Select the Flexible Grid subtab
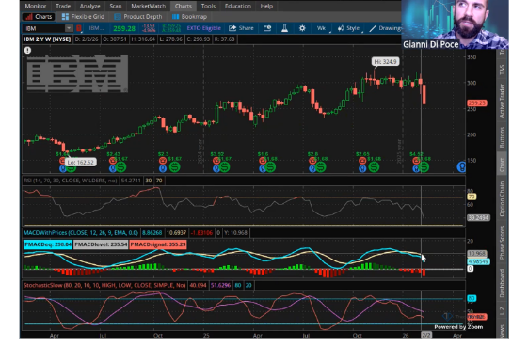The height and width of the screenshot is (346, 528). tap(84, 17)
